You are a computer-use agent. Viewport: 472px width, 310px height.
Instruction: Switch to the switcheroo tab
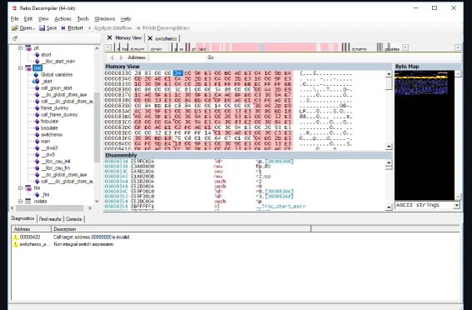pos(166,38)
